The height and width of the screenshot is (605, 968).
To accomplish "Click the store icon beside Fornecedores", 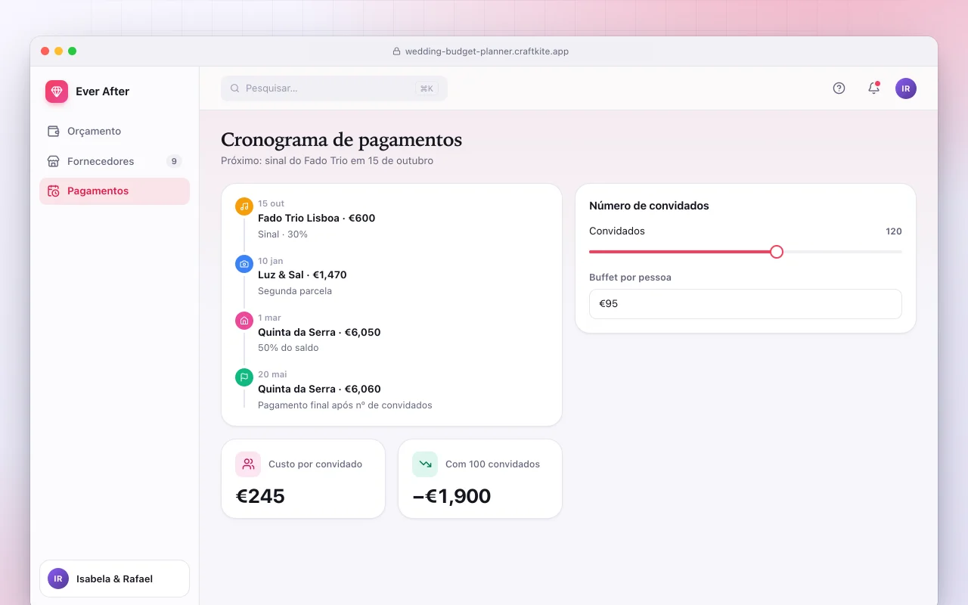I will pos(53,161).
